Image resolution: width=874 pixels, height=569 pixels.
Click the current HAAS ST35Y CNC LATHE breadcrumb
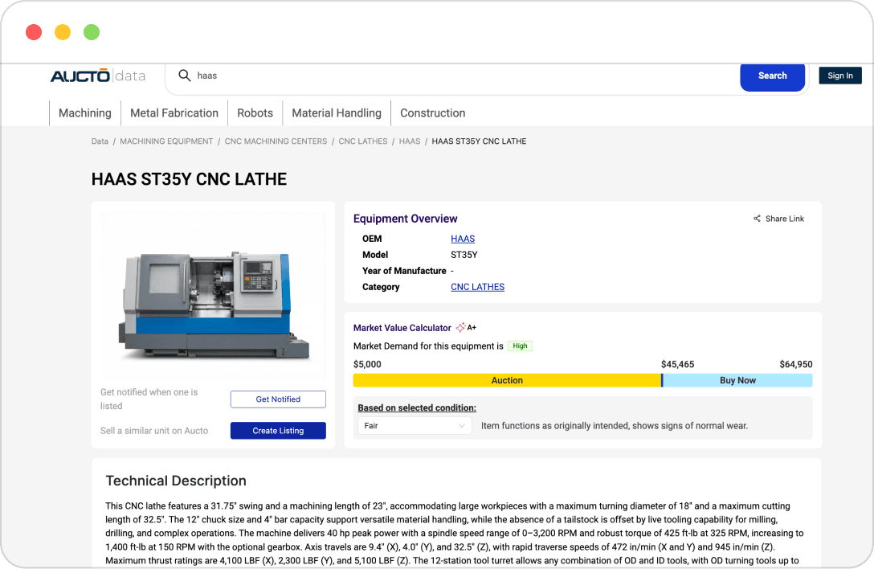(x=479, y=141)
